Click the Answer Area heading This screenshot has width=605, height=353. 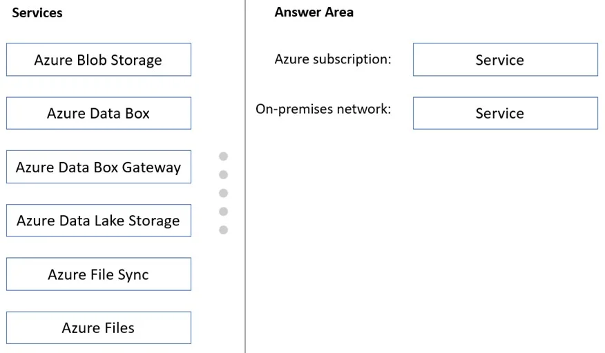click(x=314, y=12)
